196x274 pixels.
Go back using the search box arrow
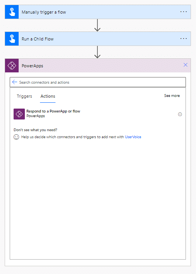(x=15, y=82)
